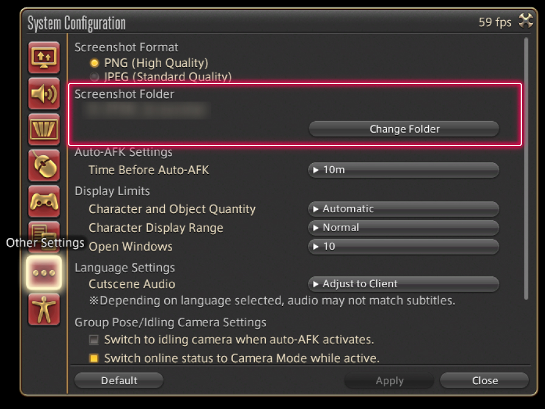This screenshot has width=545, height=409.
Task: Open Mouse Settings icon in sidebar
Action: tap(44, 164)
